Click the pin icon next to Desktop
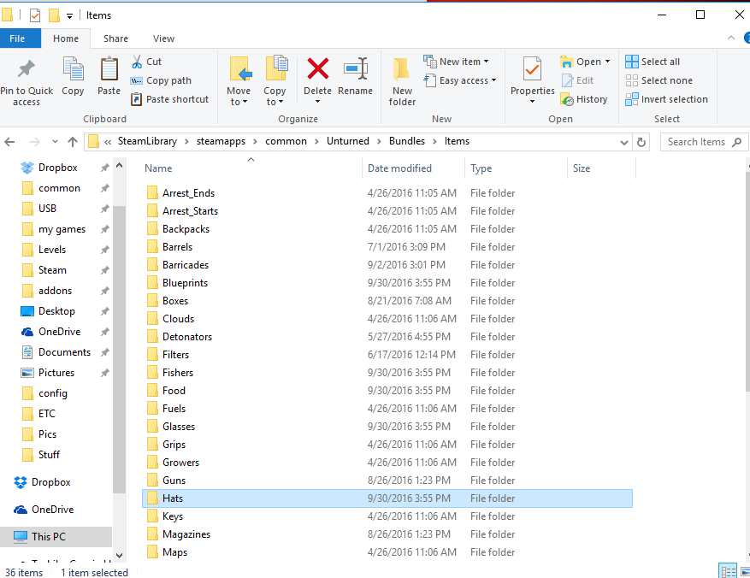Viewport: 750px width, 578px height. [104, 312]
